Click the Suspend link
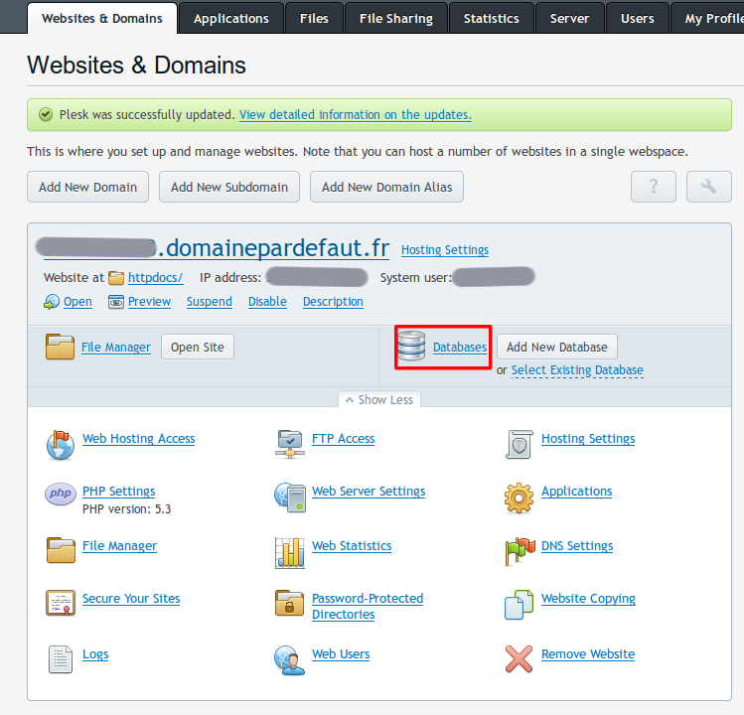Screen dimensions: 744x715 point(210,302)
